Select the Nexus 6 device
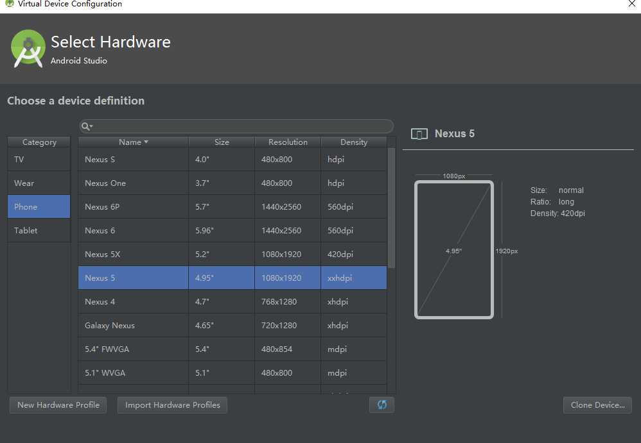 [x=233, y=230]
